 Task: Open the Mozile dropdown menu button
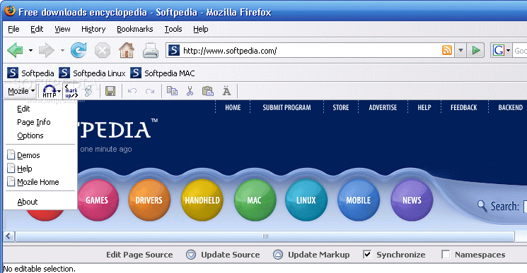point(21,91)
